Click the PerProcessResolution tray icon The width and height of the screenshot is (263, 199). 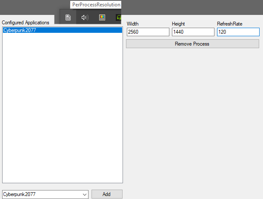[x=68, y=17]
